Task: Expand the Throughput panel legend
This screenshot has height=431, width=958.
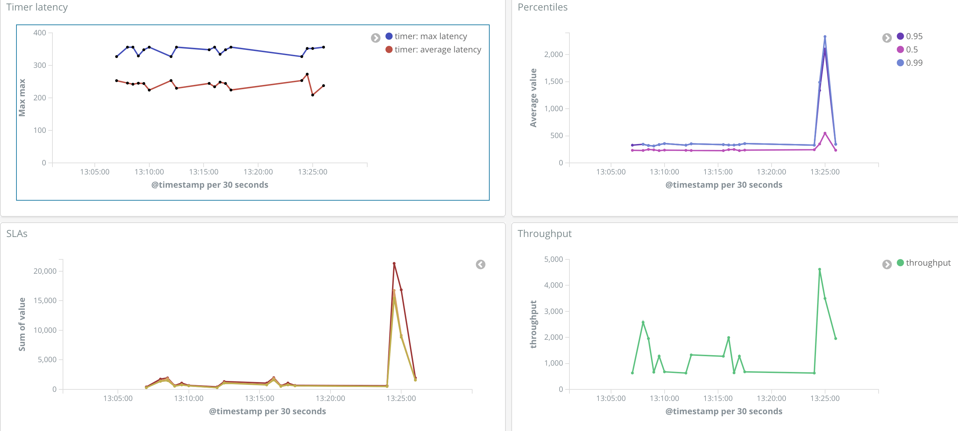Action: pyautogui.click(x=887, y=264)
